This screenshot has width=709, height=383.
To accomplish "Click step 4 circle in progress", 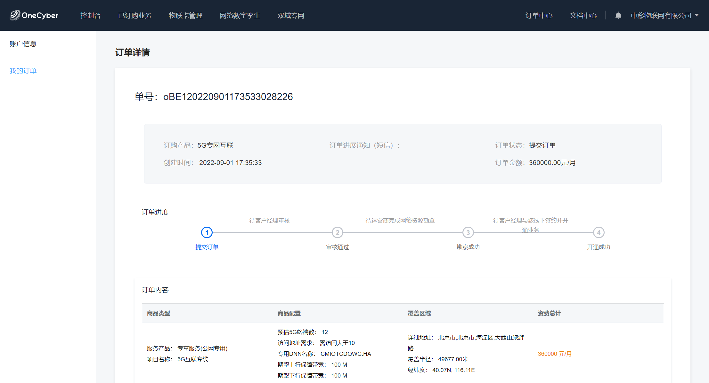I will (599, 232).
